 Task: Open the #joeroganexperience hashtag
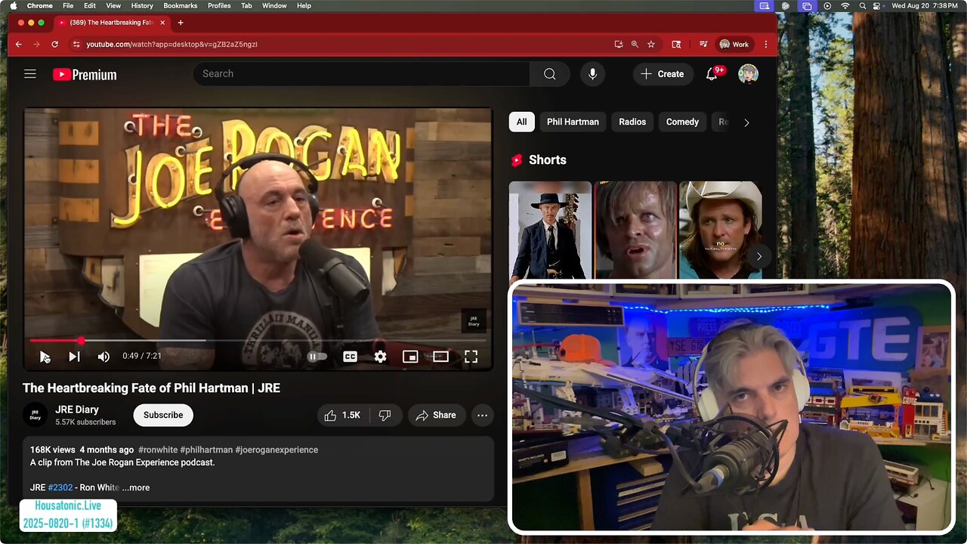(x=277, y=450)
